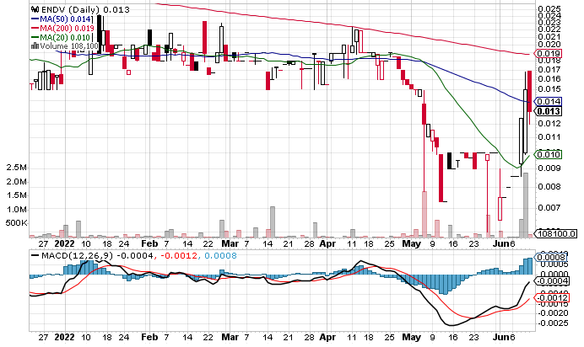584x347 pixels.
Task: Click the red line swatch before MA(200)
Action: tap(35, 29)
